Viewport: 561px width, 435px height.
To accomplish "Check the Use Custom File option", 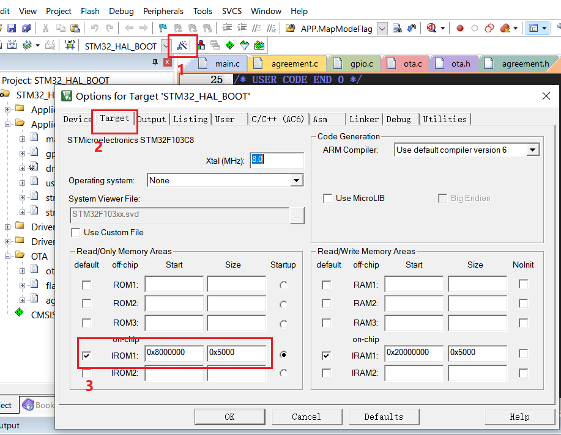I will pyautogui.click(x=76, y=232).
